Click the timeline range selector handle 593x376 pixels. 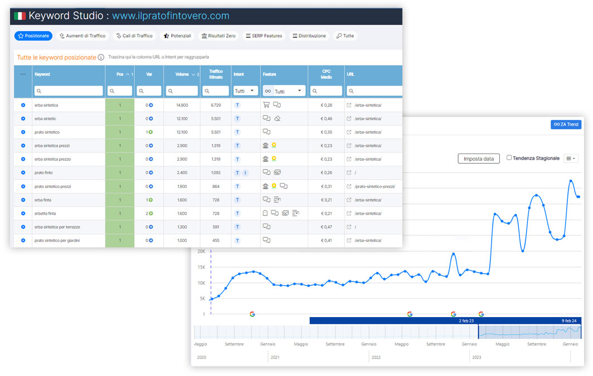(x=479, y=332)
